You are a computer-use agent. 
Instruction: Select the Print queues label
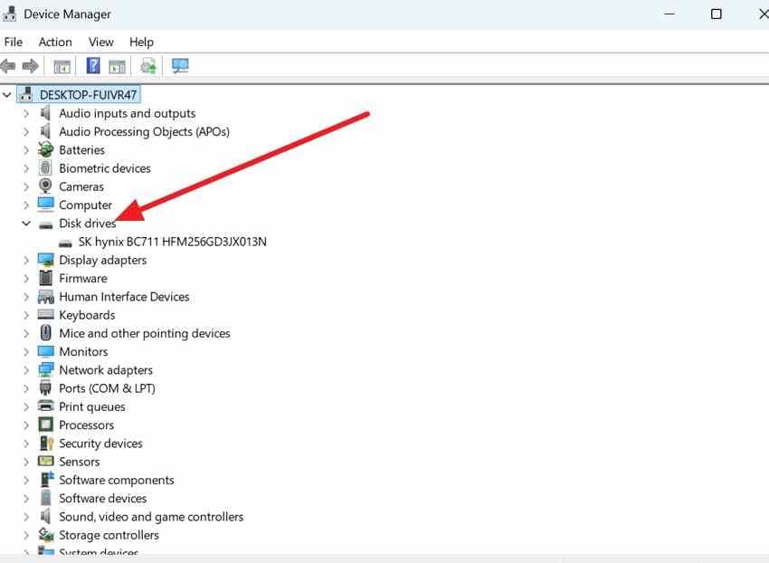click(91, 407)
